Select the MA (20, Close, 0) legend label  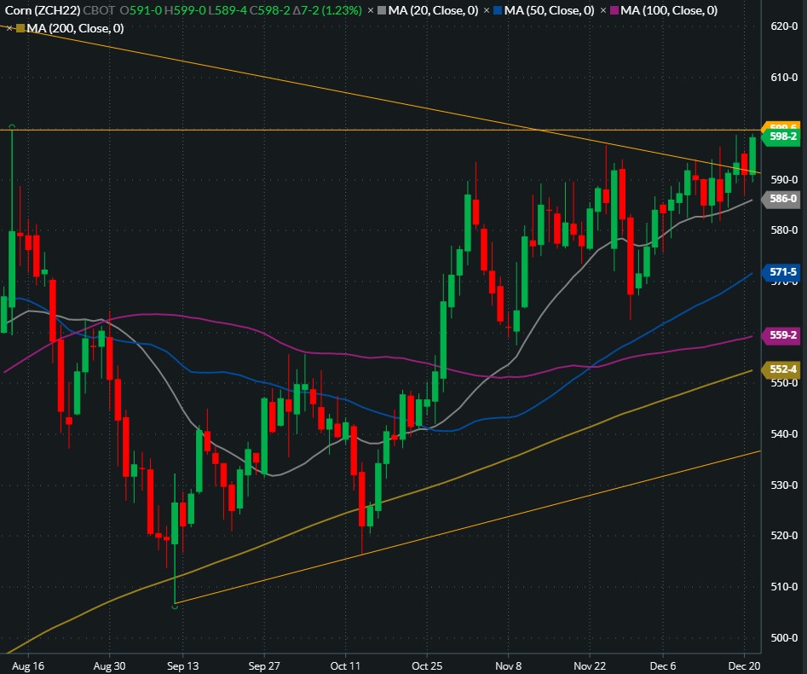tap(432, 11)
